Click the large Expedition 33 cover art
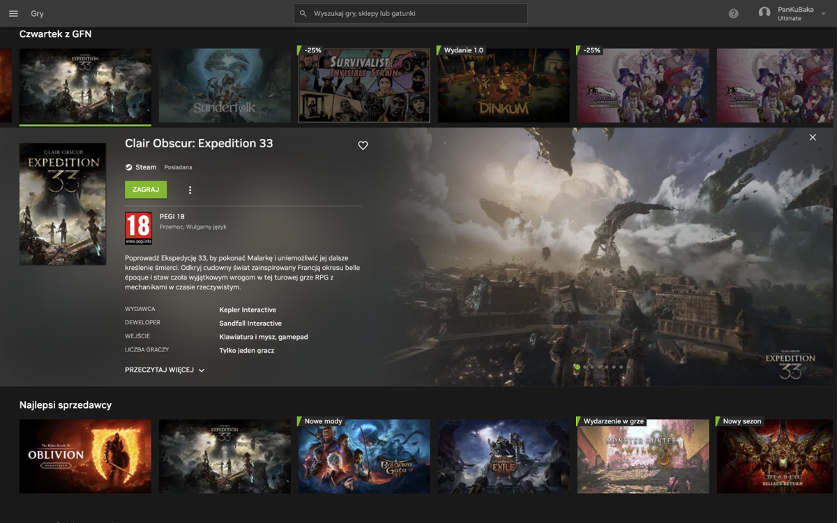Viewport: 837px width, 523px height. pyautogui.click(x=63, y=204)
